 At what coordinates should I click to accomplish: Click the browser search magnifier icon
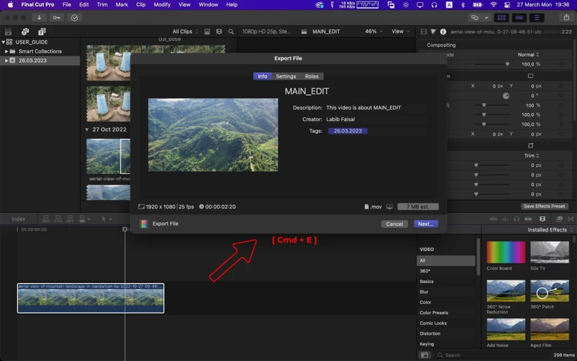click(231, 32)
